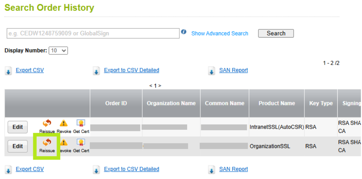Click Get Cert icon in IntranetSSL row
The height and width of the screenshot is (179, 362).
[81, 124]
